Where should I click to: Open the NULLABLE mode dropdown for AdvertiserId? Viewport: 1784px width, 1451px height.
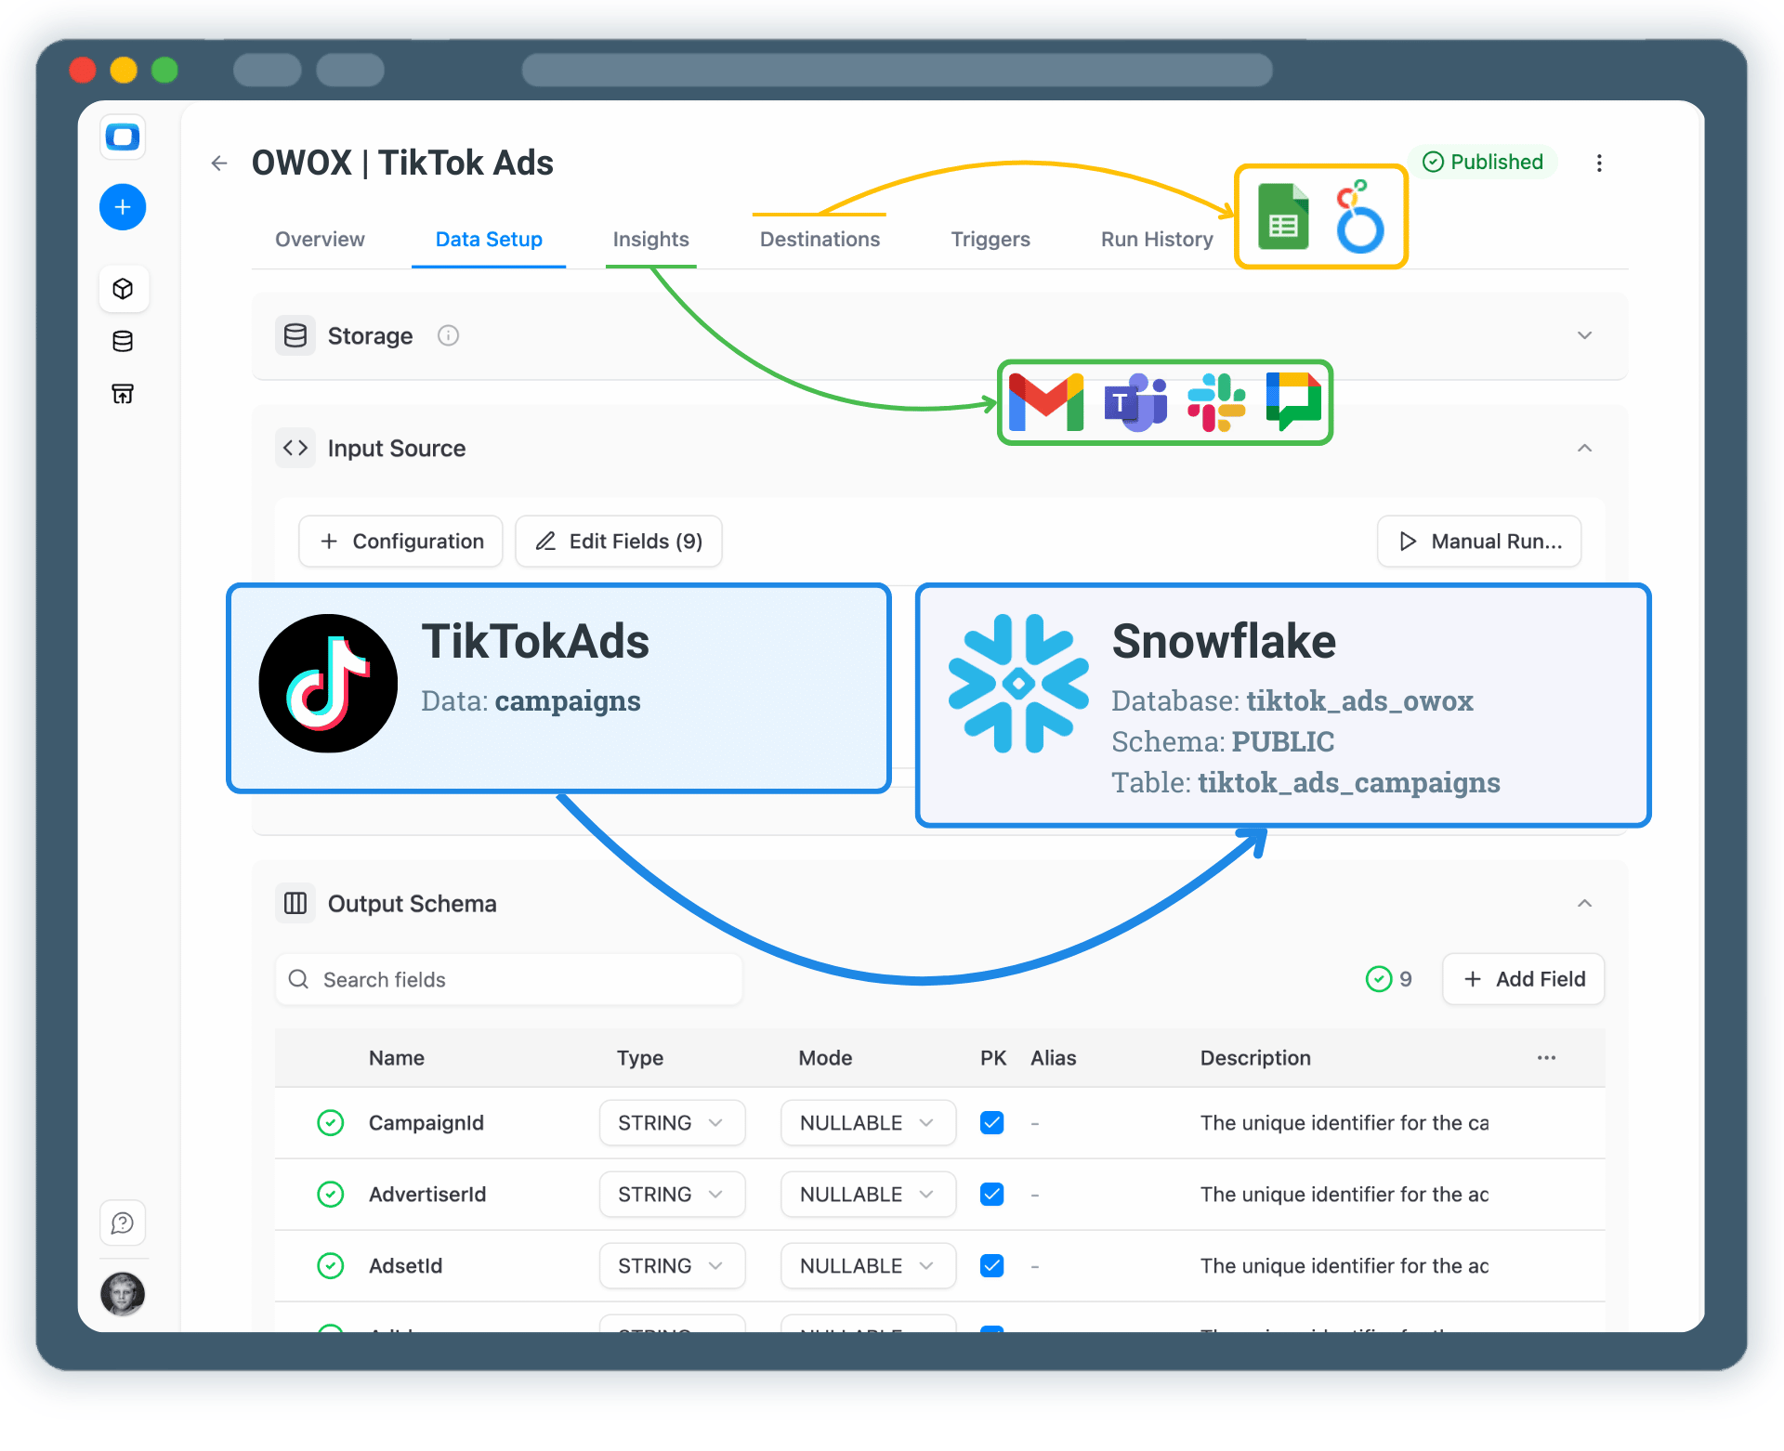click(867, 1194)
